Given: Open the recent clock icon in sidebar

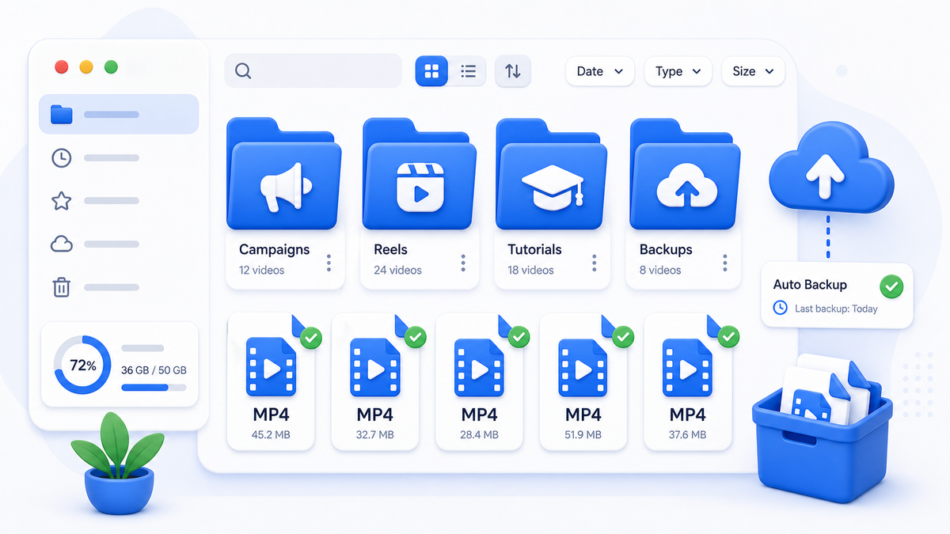Looking at the screenshot, I should (61, 157).
